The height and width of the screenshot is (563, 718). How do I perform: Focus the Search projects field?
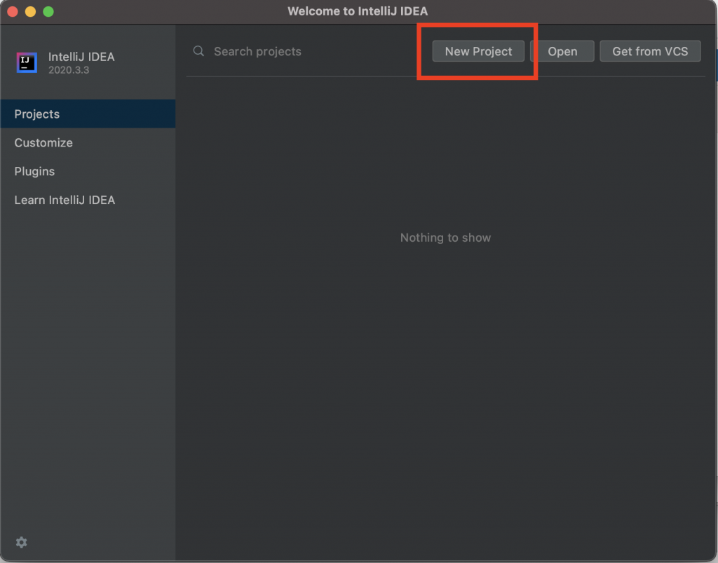tap(302, 51)
